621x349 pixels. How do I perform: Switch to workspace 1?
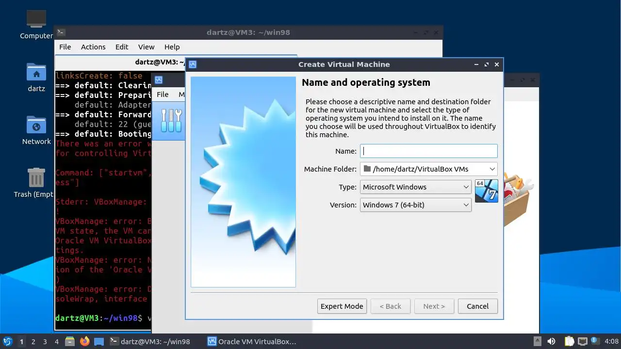coord(21,341)
